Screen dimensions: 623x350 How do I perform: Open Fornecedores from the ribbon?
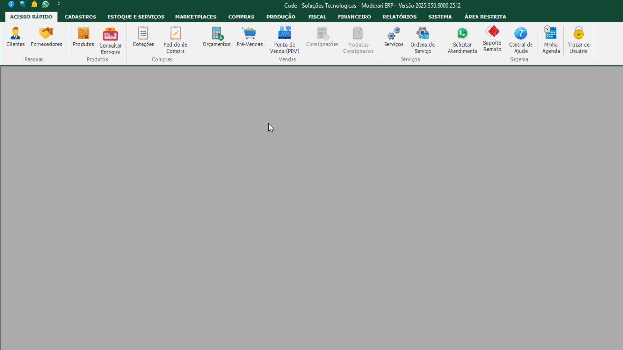tap(46, 37)
